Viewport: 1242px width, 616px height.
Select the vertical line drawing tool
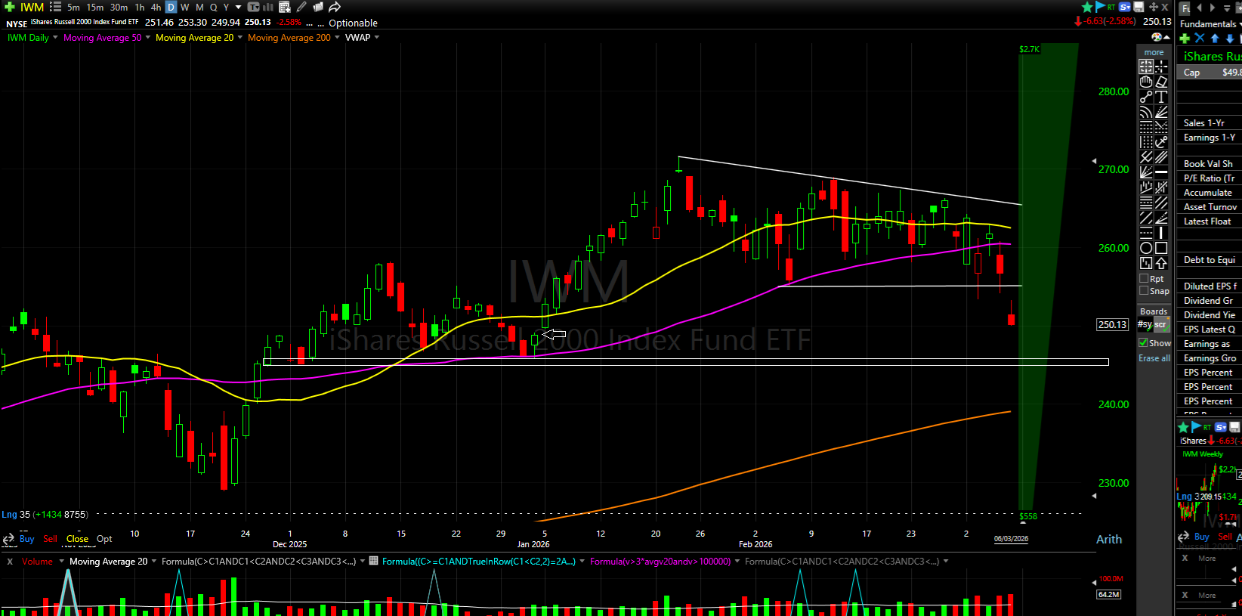click(x=1161, y=233)
